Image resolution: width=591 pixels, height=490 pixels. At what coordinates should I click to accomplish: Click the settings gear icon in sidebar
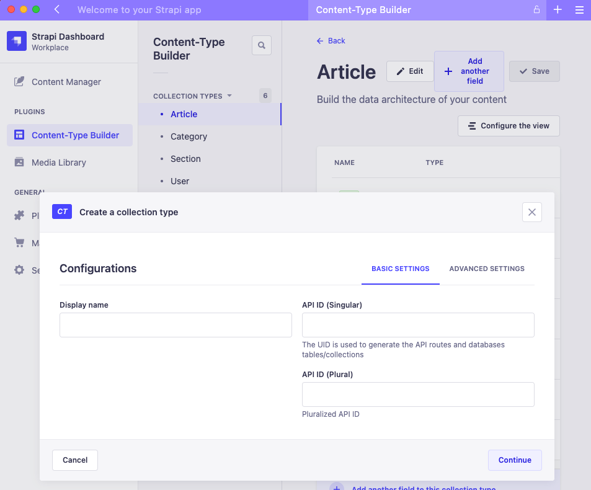pos(19,270)
